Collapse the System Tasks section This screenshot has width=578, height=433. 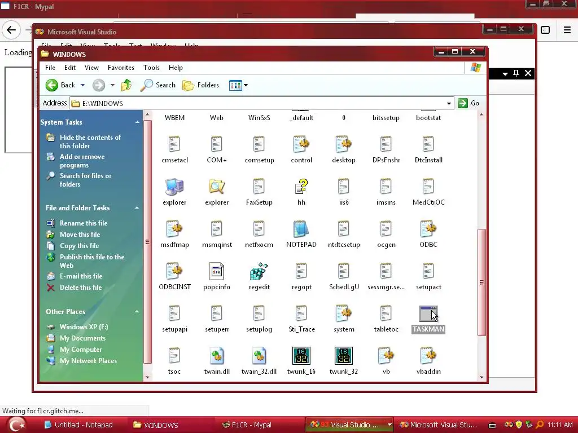coord(137,122)
